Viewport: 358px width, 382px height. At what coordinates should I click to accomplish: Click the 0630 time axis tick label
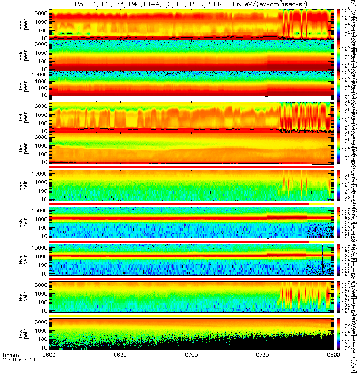[120, 355]
